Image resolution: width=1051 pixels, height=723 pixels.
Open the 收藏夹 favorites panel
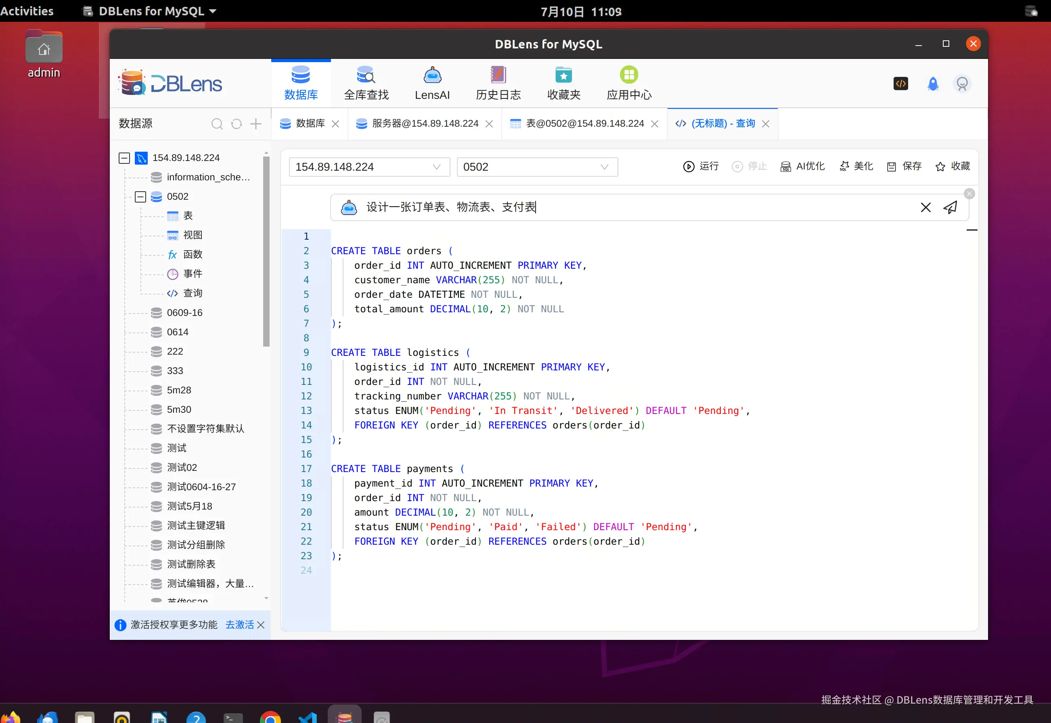click(x=563, y=82)
